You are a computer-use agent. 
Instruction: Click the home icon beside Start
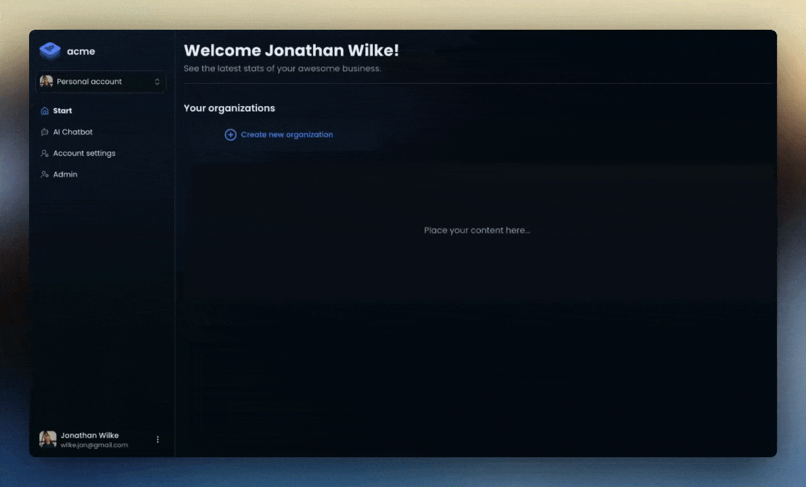click(45, 111)
